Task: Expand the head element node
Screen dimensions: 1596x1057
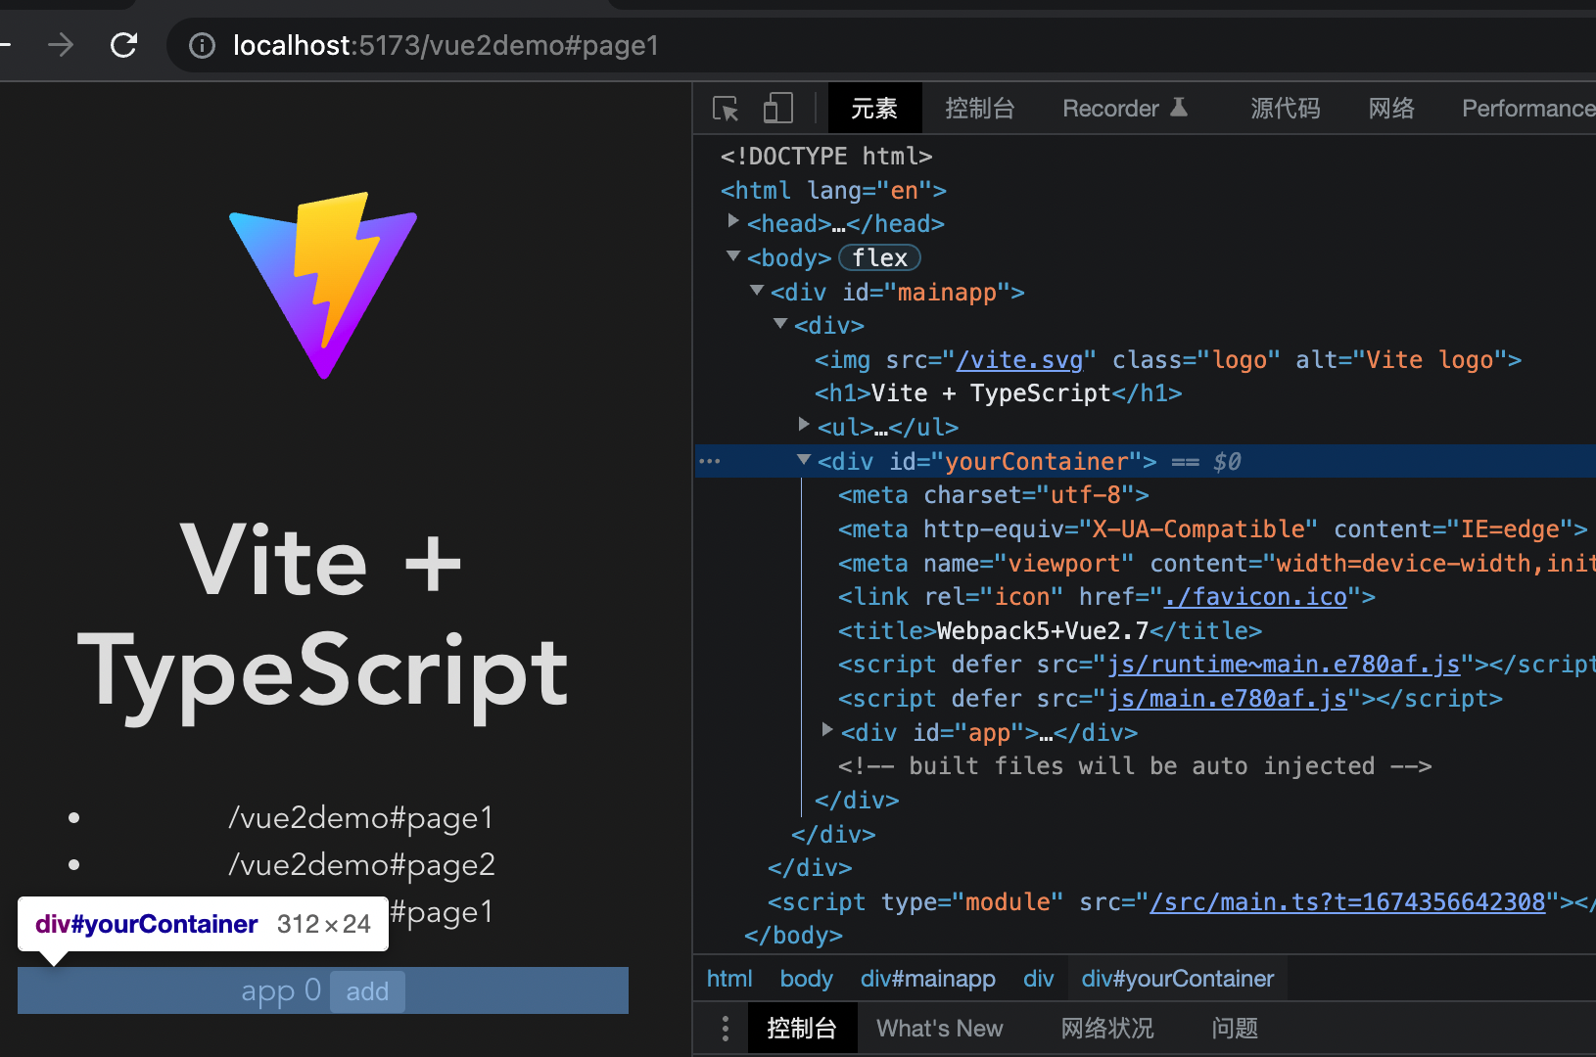Action: [733, 221]
